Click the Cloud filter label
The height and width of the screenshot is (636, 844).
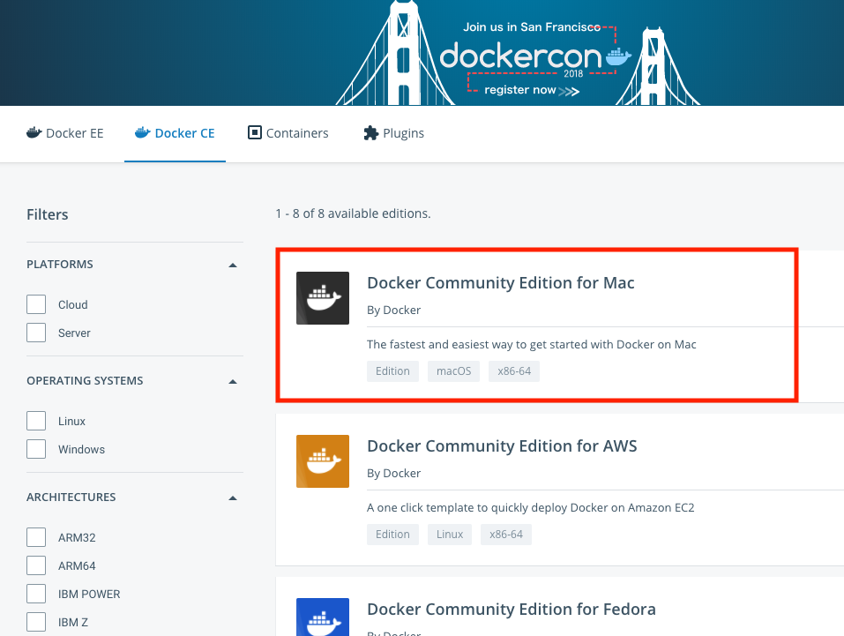click(x=72, y=305)
